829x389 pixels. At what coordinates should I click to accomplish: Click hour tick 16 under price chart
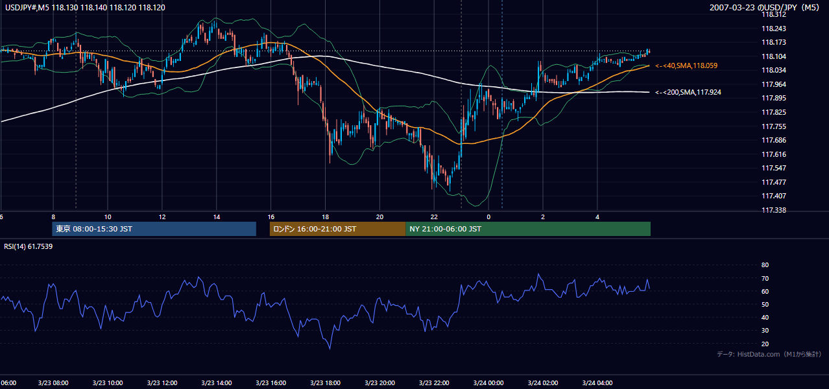(271, 217)
